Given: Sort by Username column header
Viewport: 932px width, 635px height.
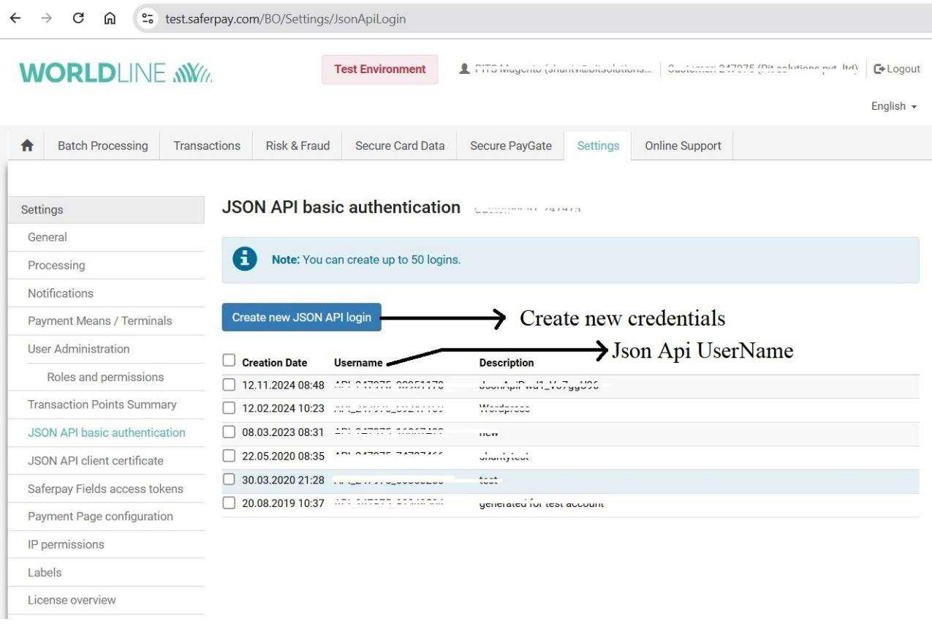Looking at the screenshot, I should (x=358, y=363).
